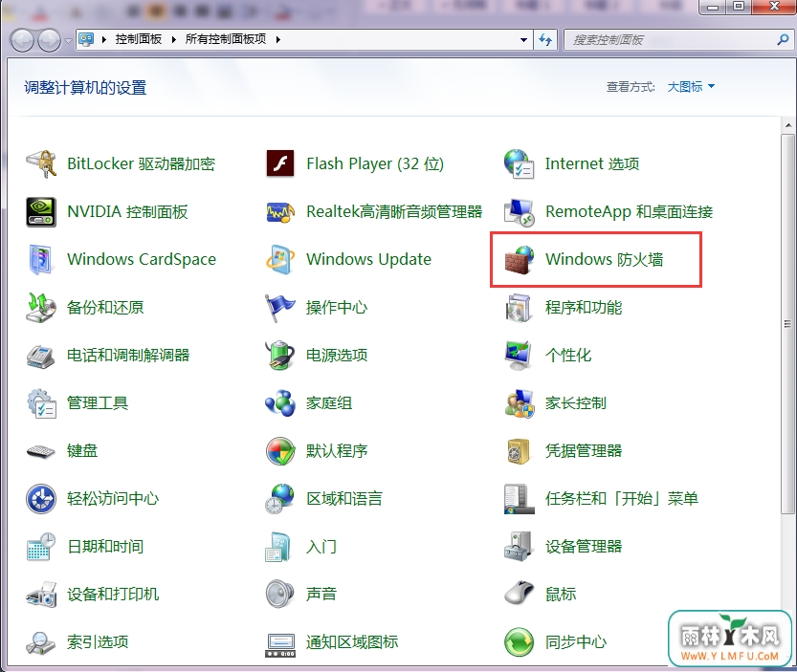This screenshot has height=672, width=797.
Task: Click the 设备管理器 icon
Action: coord(519,547)
